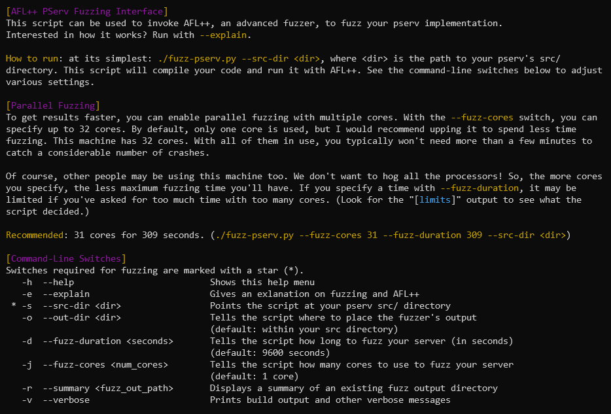
Task: Select the "--out-dir <dir>" switch entry
Action: (x=82, y=317)
